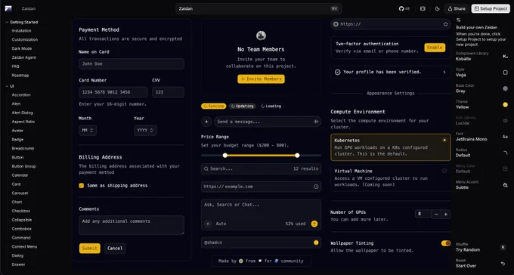Click the plus icon next to Auto
Viewport: 514px width, 275px height.
coord(208,224)
